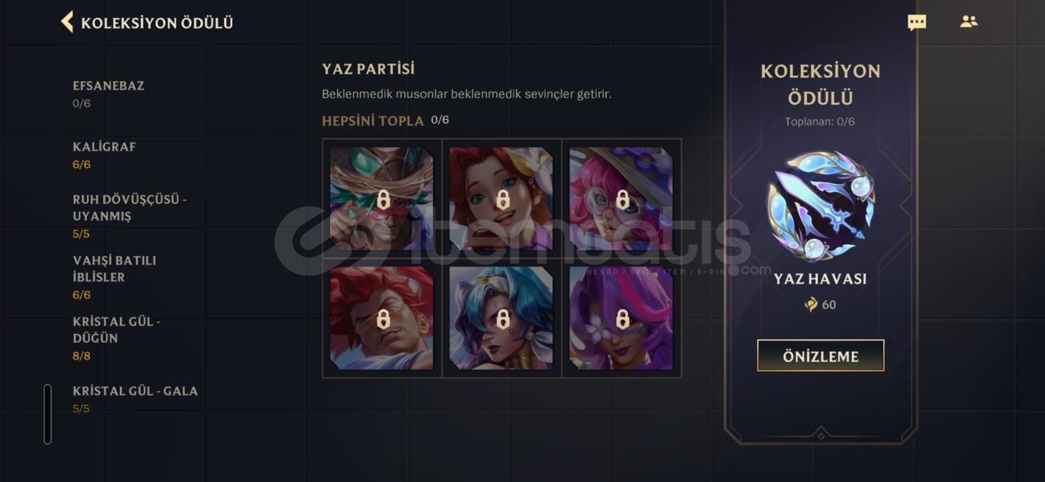1045x482 pixels.
Task: Select the locked red-haired man skin
Action: pyautogui.click(x=382, y=318)
